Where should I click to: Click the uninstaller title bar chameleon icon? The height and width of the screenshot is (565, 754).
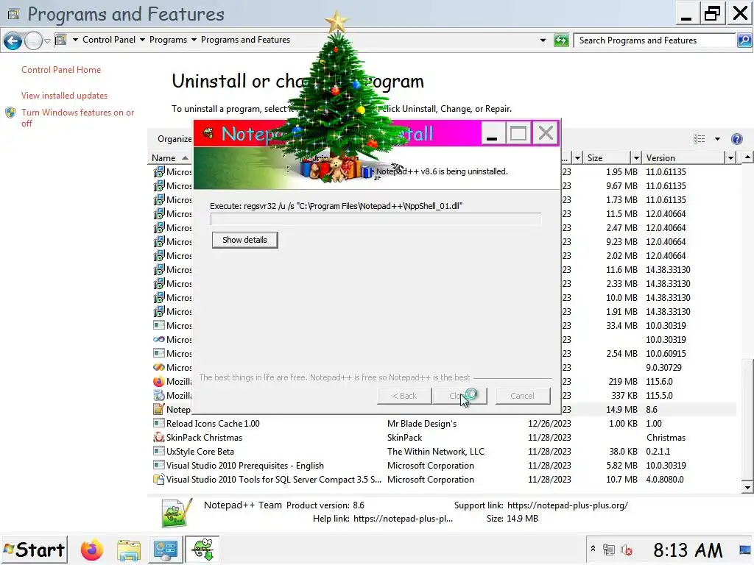[x=208, y=133]
